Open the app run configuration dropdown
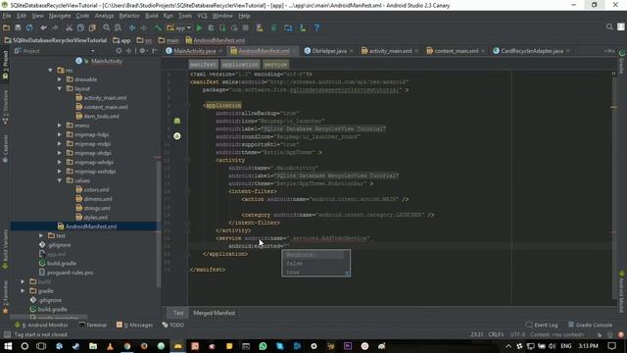 point(179,27)
